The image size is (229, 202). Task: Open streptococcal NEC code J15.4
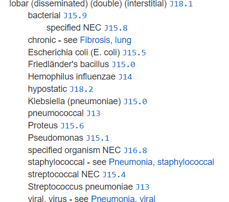coord(114,175)
